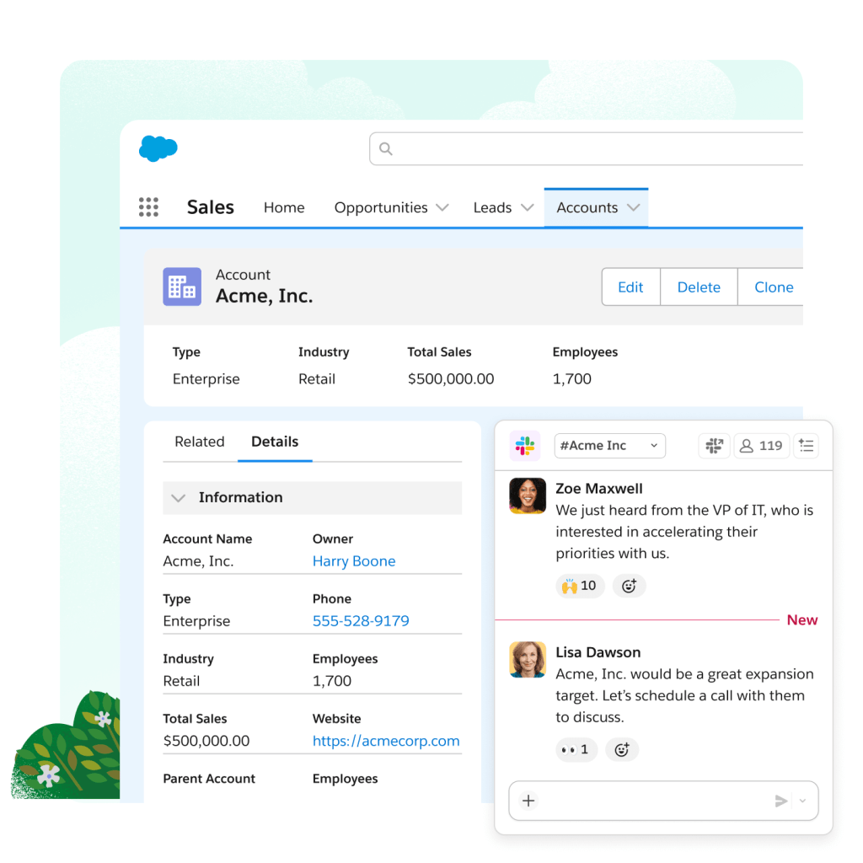Go to the Home tab
This screenshot has width=863, height=863.
284,207
